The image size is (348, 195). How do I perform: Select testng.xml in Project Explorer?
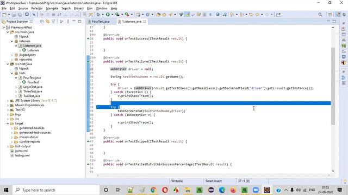click(x=22, y=155)
